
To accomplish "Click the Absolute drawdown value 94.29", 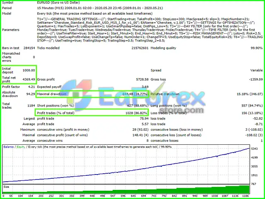I will 31,94.
